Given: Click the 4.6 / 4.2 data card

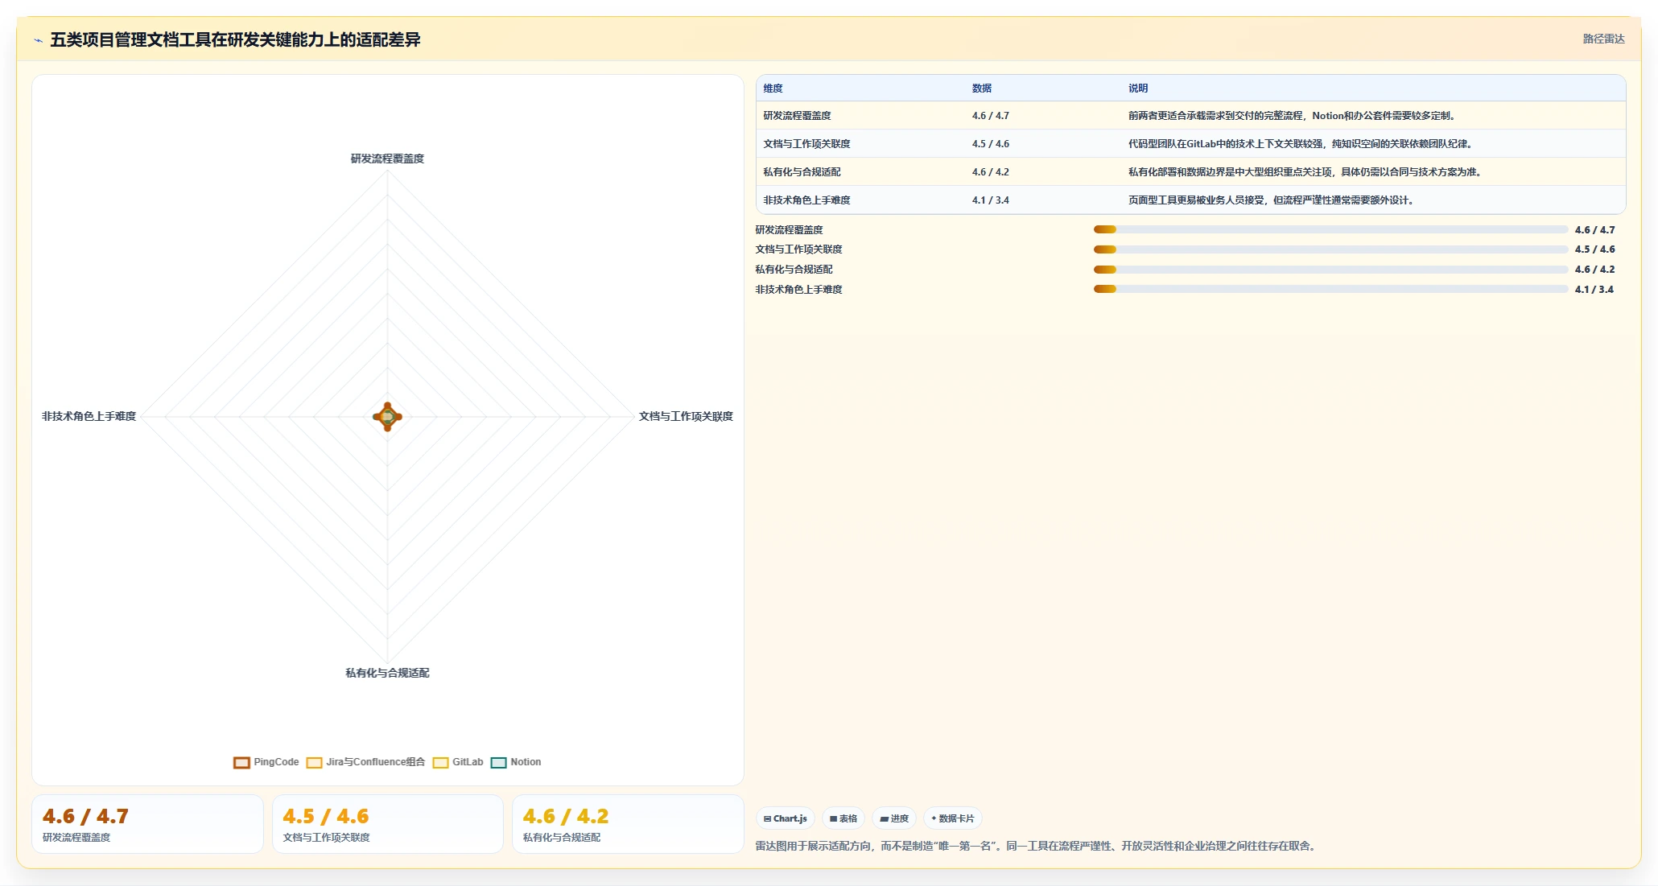Looking at the screenshot, I should [x=628, y=824].
